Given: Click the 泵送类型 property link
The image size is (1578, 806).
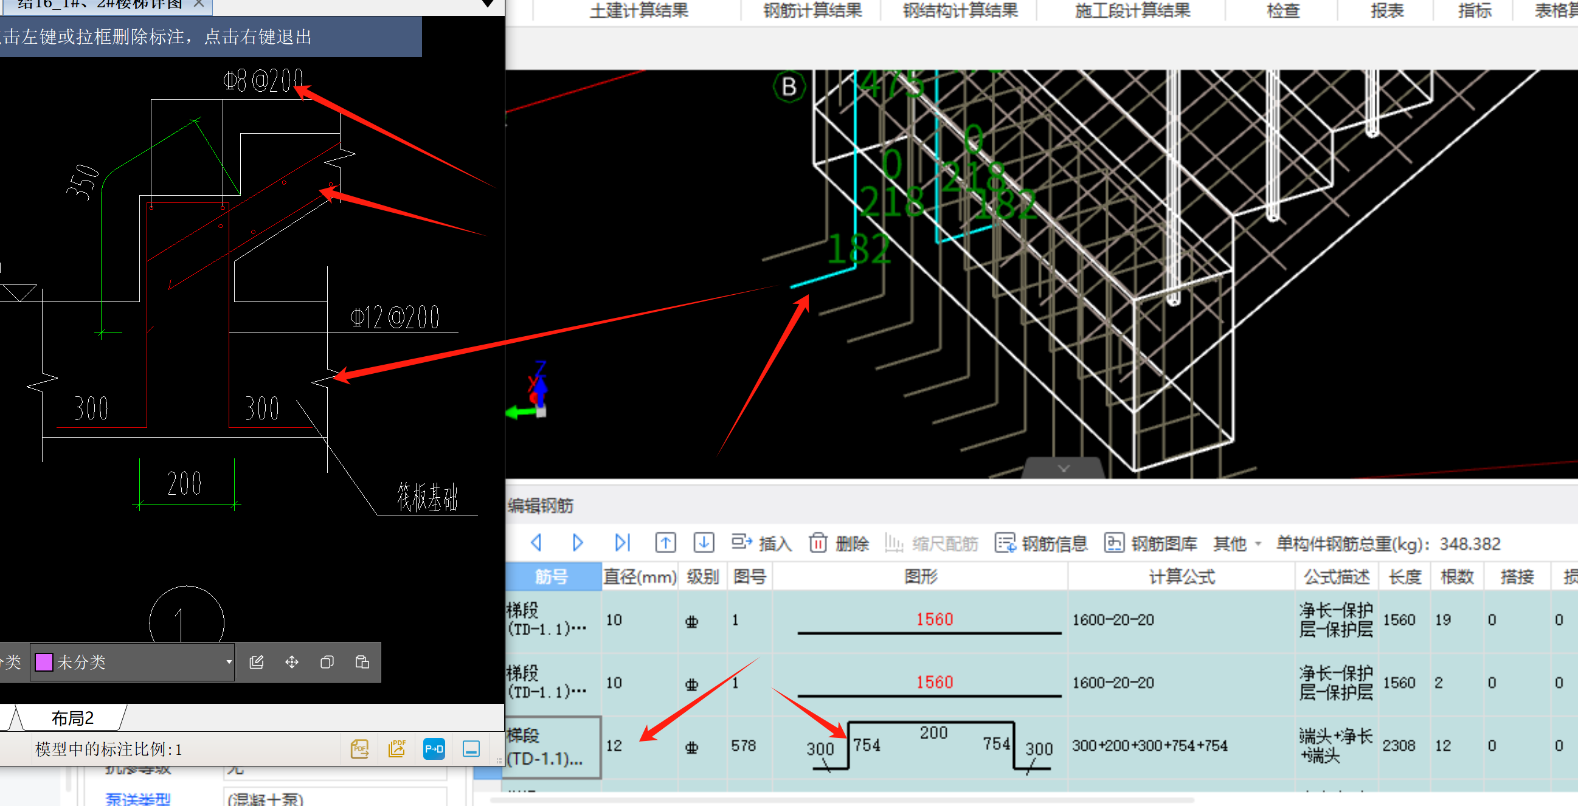Looking at the screenshot, I should coord(138,799).
